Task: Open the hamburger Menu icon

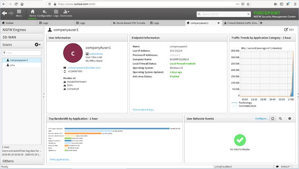Action: point(19,12)
